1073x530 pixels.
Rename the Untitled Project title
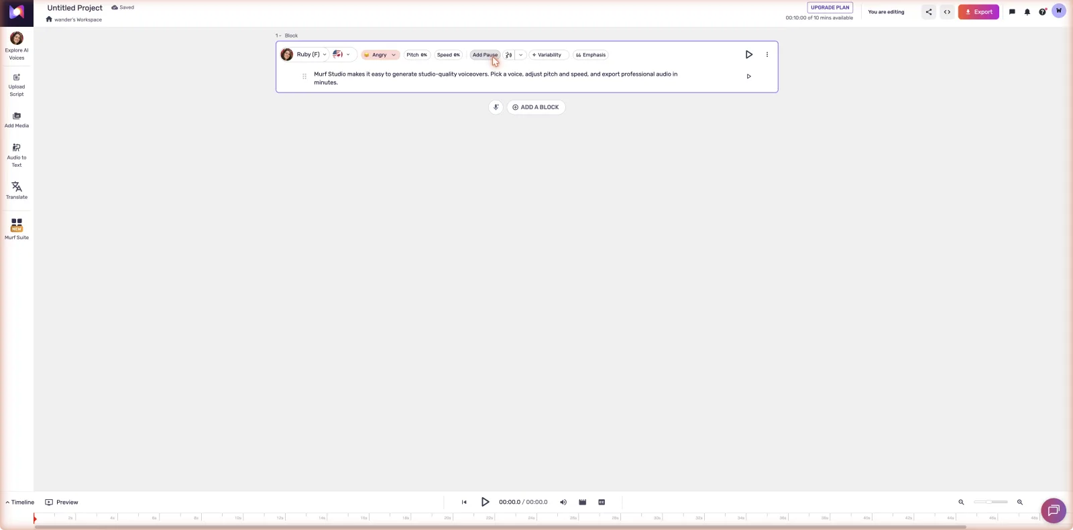(x=75, y=8)
